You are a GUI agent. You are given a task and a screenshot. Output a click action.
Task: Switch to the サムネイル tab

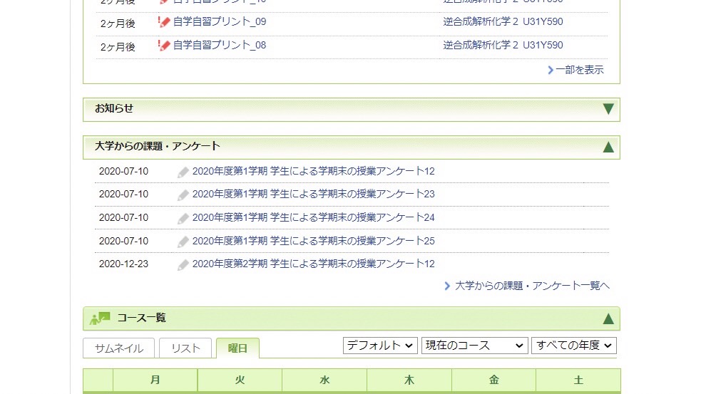pos(118,348)
